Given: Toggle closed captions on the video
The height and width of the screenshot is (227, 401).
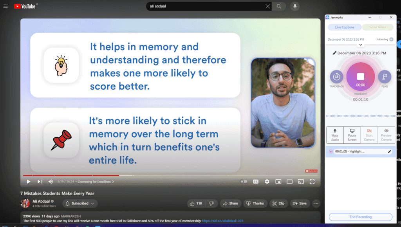Looking at the screenshot, I should coord(256,182).
